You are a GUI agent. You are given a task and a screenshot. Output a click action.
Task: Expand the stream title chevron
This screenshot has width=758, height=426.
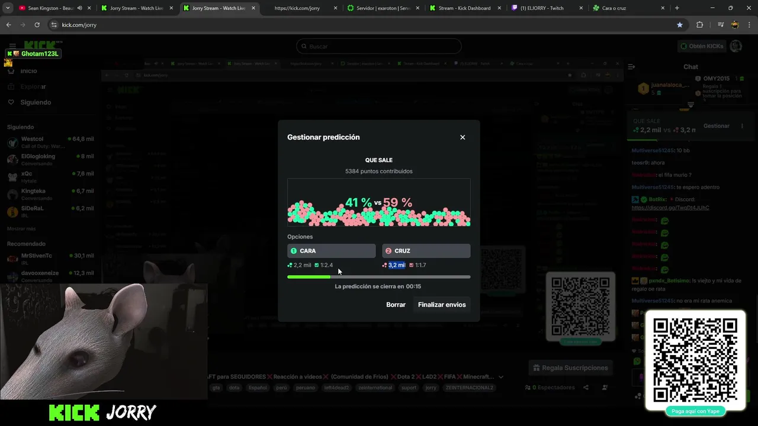[501, 377]
